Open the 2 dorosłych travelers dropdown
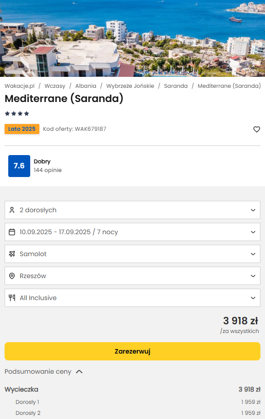Viewport: 265px width, 419px height. [132, 210]
